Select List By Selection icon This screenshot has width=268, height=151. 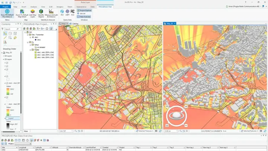(15, 34)
